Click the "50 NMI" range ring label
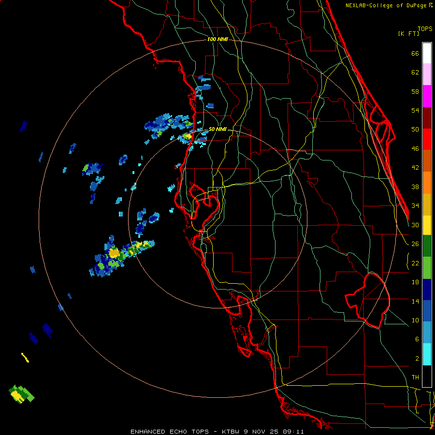 pos(217,129)
